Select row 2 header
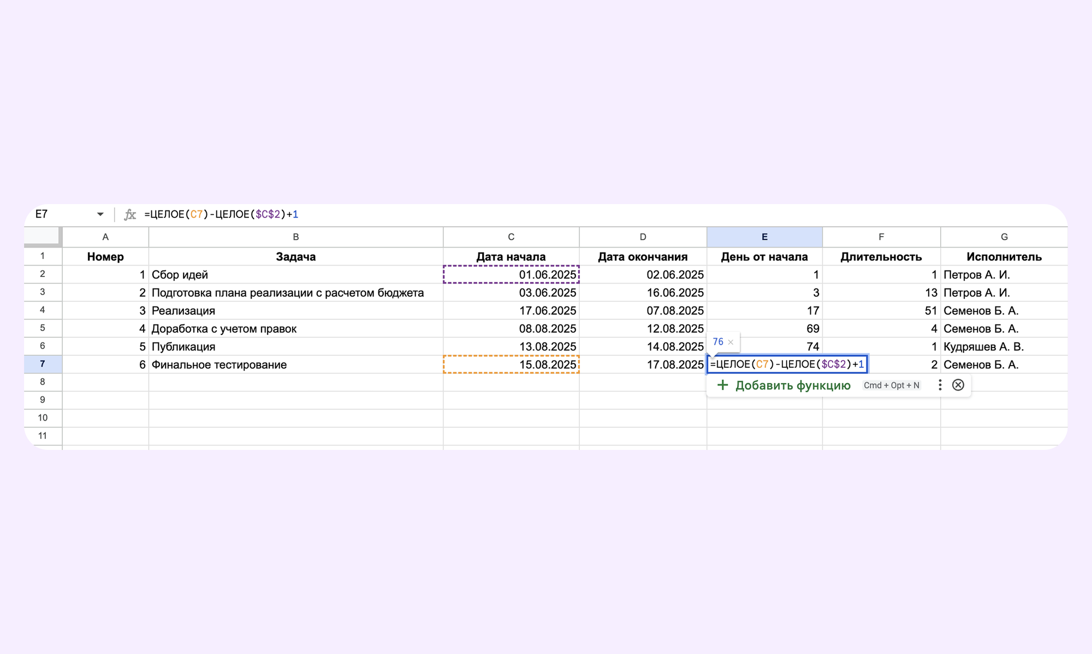This screenshot has width=1092, height=654. [x=43, y=274]
